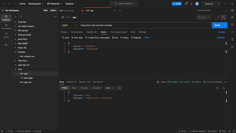Open the code snippet icon
This screenshot has height=133, width=236.
click(x=232, y=32)
